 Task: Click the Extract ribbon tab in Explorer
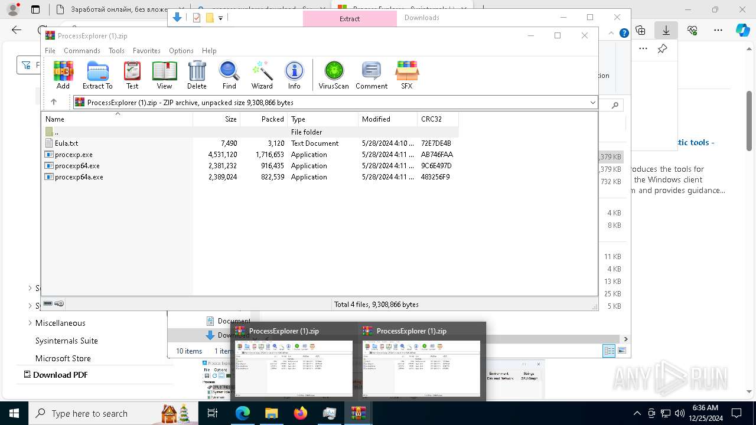[350, 18]
